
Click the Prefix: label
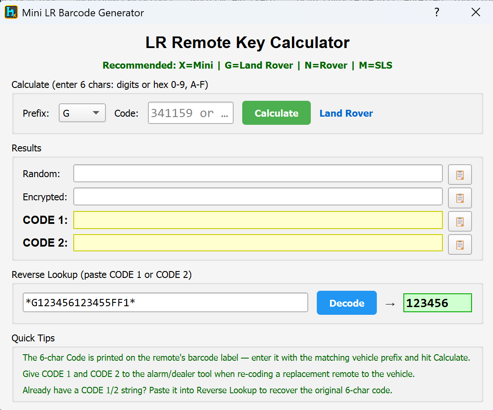[x=36, y=113]
